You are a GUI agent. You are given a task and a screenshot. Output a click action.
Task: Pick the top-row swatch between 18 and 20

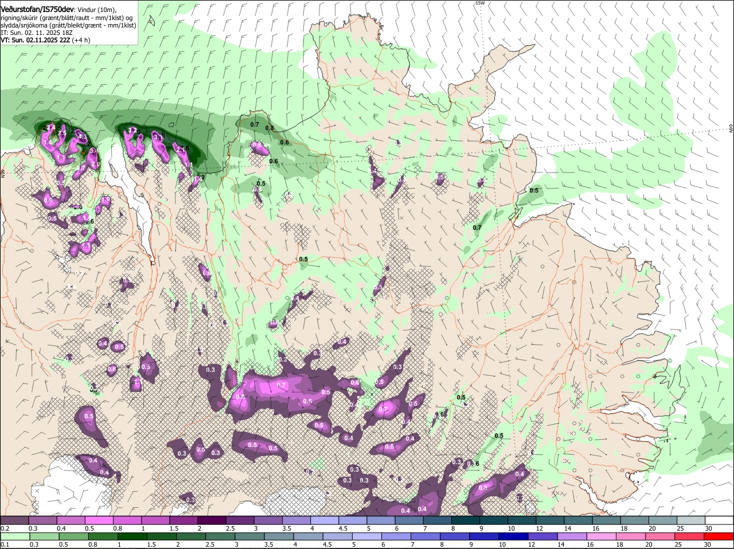click(x=634, y=520)
